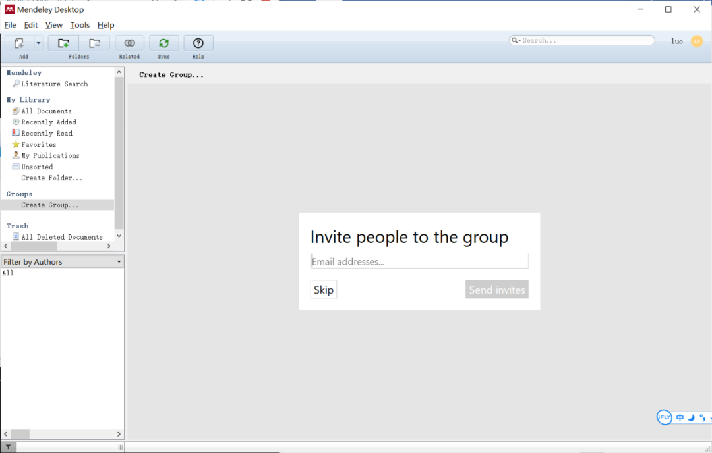
Task: Click the sidebar horizontal scroll-right arrow
Action: pos(109,246)
